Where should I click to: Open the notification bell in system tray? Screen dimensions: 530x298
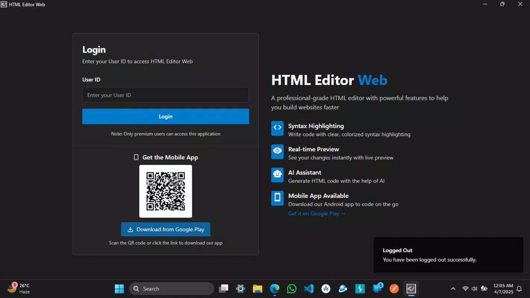(x=519, y=289)
